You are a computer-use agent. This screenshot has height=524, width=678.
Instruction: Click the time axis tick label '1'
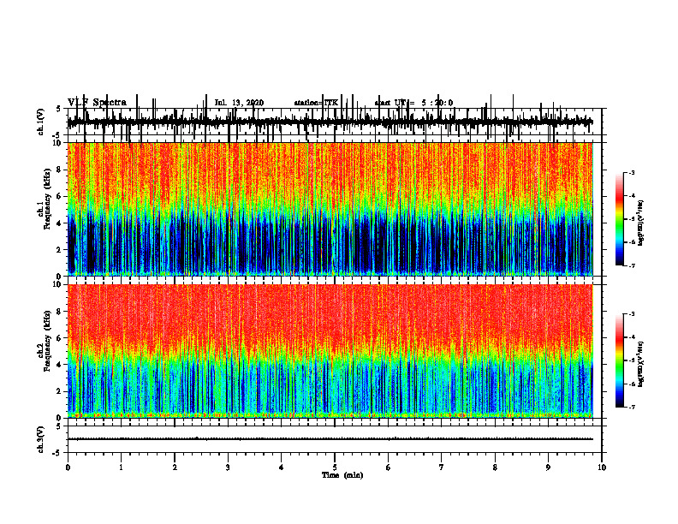(x=121, y=467)
